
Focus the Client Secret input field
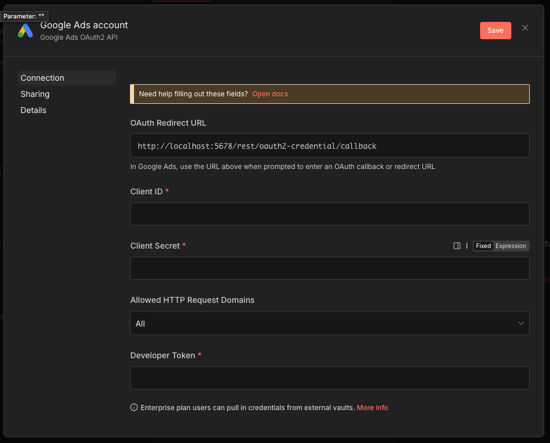330,268
